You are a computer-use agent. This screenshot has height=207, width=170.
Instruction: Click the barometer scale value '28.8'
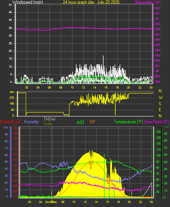[158, 82]
